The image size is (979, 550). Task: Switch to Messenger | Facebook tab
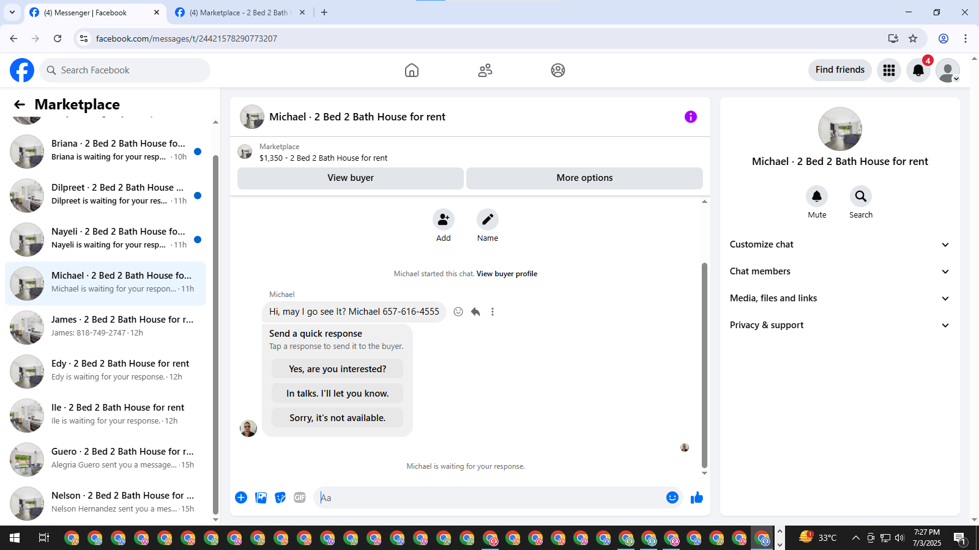(95, 13)
